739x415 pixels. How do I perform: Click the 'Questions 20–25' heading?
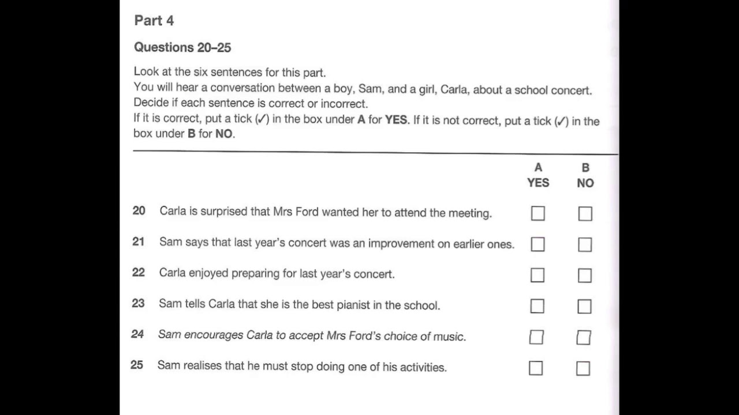(x=182, y=47)
